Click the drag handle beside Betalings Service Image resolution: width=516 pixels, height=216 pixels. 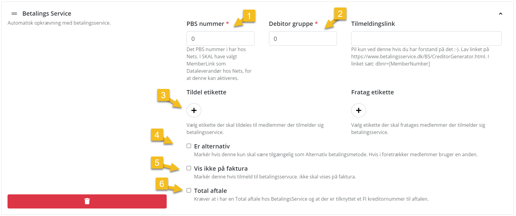pos(14,14)
